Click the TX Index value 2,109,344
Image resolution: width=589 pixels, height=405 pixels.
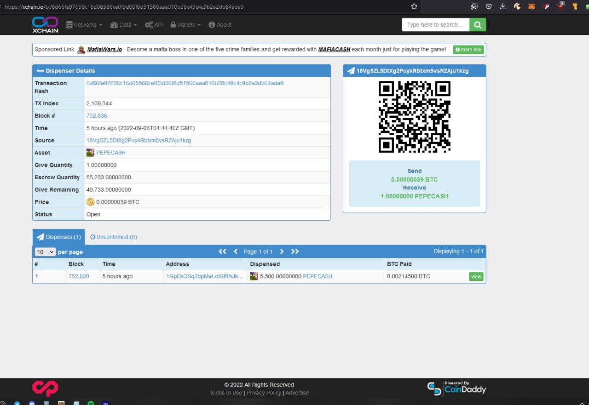coord(99,103)
